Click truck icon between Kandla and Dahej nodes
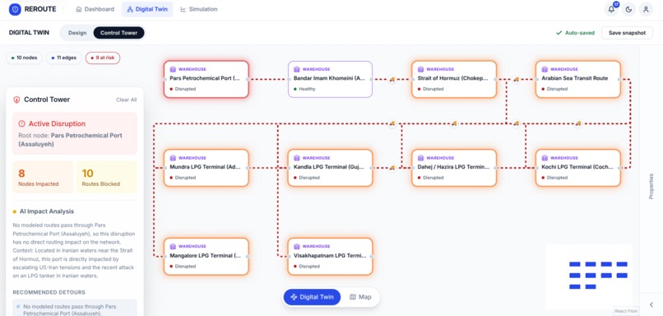This screenshot has height=316, width=663. (x=392, y=168)
